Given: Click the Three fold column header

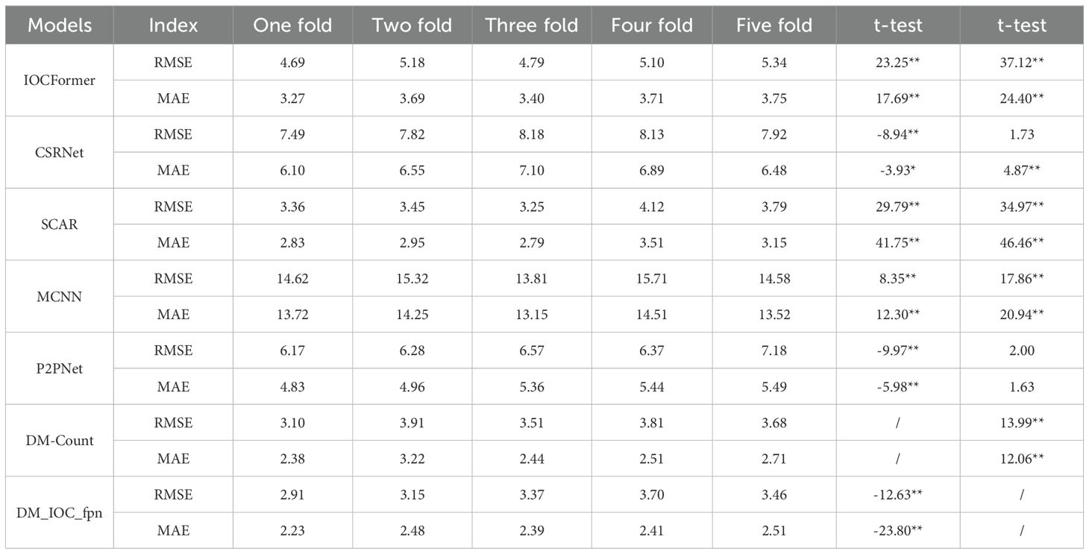Looking at the screenshot, I should [x=531, y=25].
